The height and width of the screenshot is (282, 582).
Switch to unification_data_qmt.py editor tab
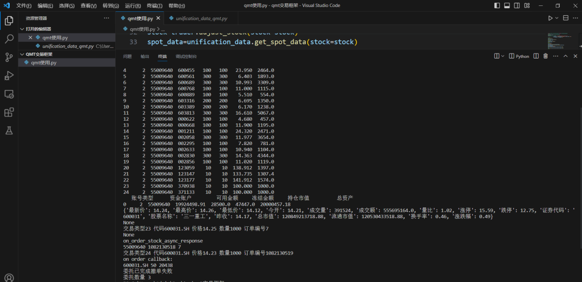[x=202, y=18]
